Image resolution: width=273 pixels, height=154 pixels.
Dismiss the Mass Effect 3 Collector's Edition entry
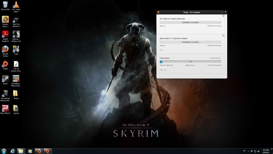coord(223,36)
